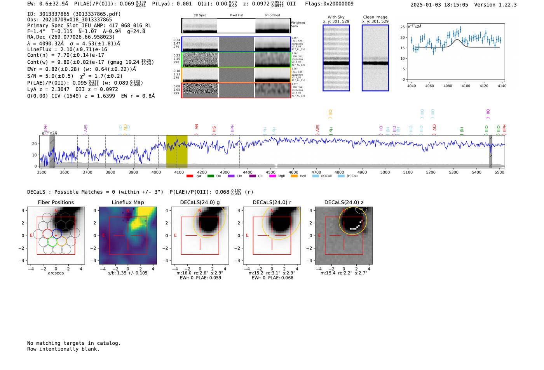This screenshot has height=370, width=544.
Task: Open the Clean Image thumbnail
Action: [x=375, y=58]
